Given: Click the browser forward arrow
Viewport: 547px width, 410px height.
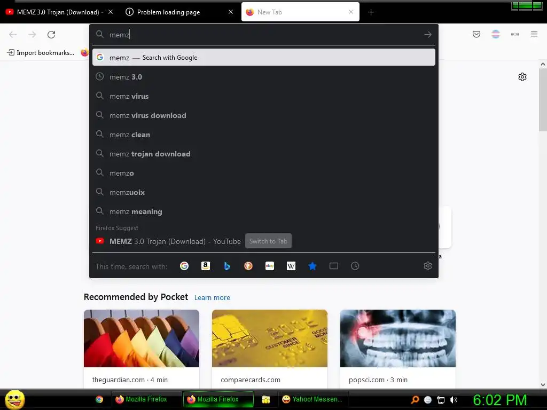Looking at the screenshot, I should 32,35.
